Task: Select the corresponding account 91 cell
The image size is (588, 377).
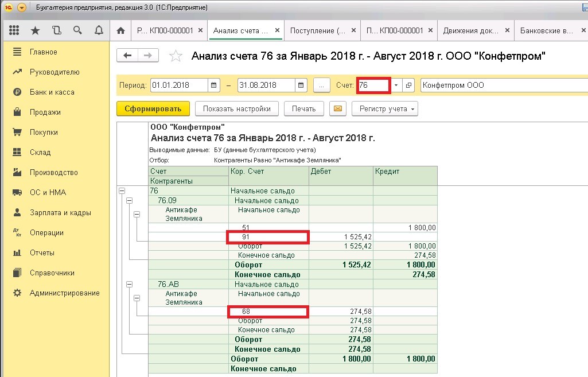Action: pyautogui.click(x=268, y=237)
